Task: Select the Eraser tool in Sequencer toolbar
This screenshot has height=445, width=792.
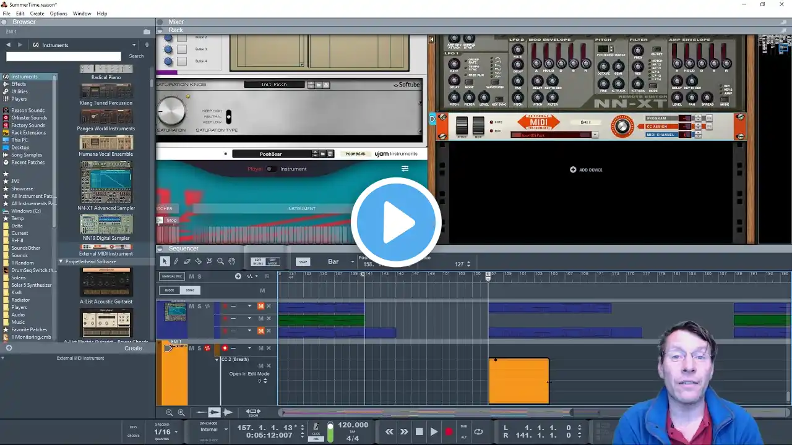Action: (187, 261)
